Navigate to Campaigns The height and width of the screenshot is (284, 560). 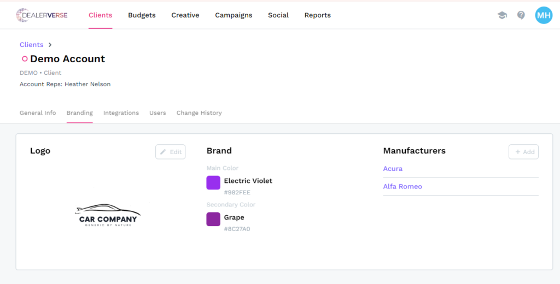[x=234, y=15]
